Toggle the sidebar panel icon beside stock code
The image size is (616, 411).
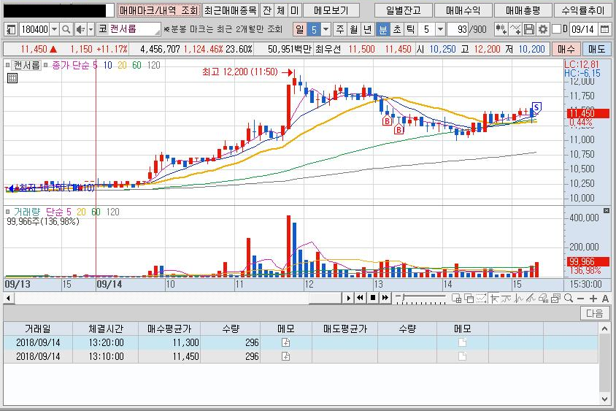(x=11, y=29)
